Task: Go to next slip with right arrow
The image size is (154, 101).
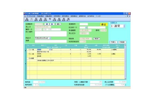Action: [x=52, y=24]
